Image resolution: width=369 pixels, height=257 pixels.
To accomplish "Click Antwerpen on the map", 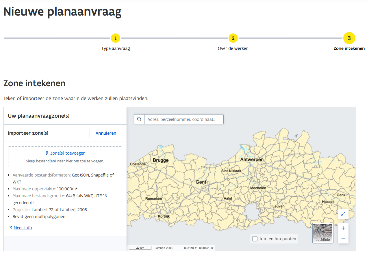I will click(x=252, y=160).
